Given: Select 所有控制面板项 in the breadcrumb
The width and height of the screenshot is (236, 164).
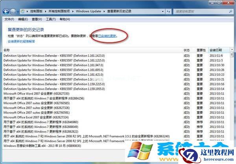Looking at the screenshot, I should pos(59,11).
